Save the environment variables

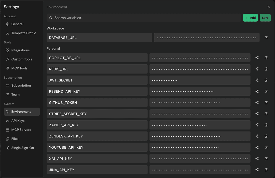(x=265, y=18)
